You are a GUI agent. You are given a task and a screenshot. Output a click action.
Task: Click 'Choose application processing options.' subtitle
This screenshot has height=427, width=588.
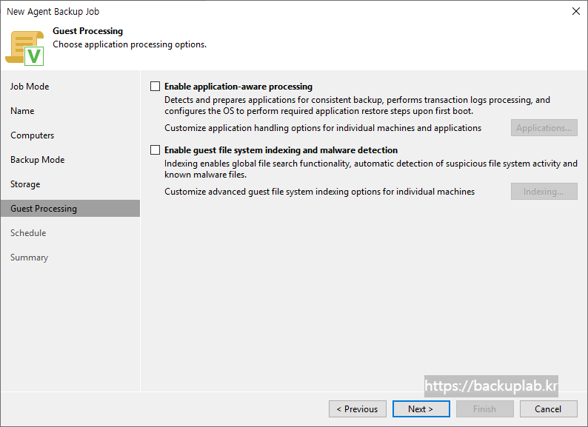point(130,44)
